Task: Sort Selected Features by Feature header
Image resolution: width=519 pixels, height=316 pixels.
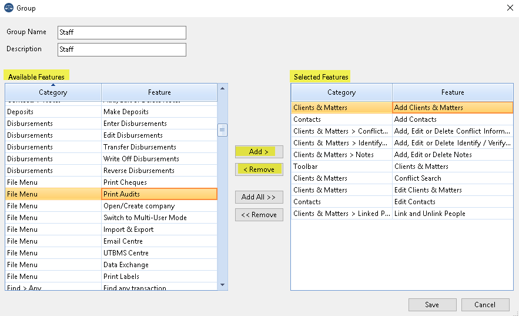Action: pyautogui.click(x=453, y=92)
